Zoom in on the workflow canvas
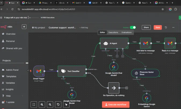 tap(42, 104)
